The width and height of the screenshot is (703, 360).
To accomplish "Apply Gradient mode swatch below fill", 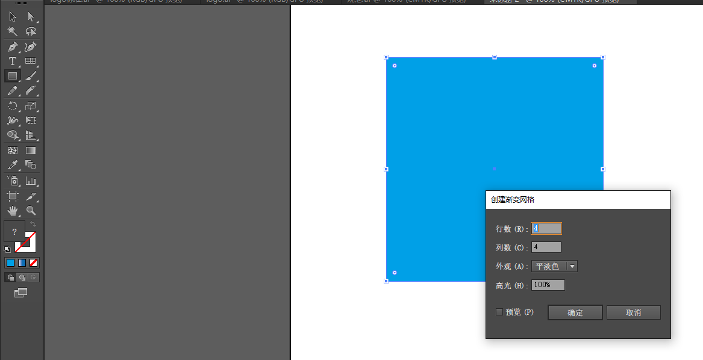I will pos(22,262).
